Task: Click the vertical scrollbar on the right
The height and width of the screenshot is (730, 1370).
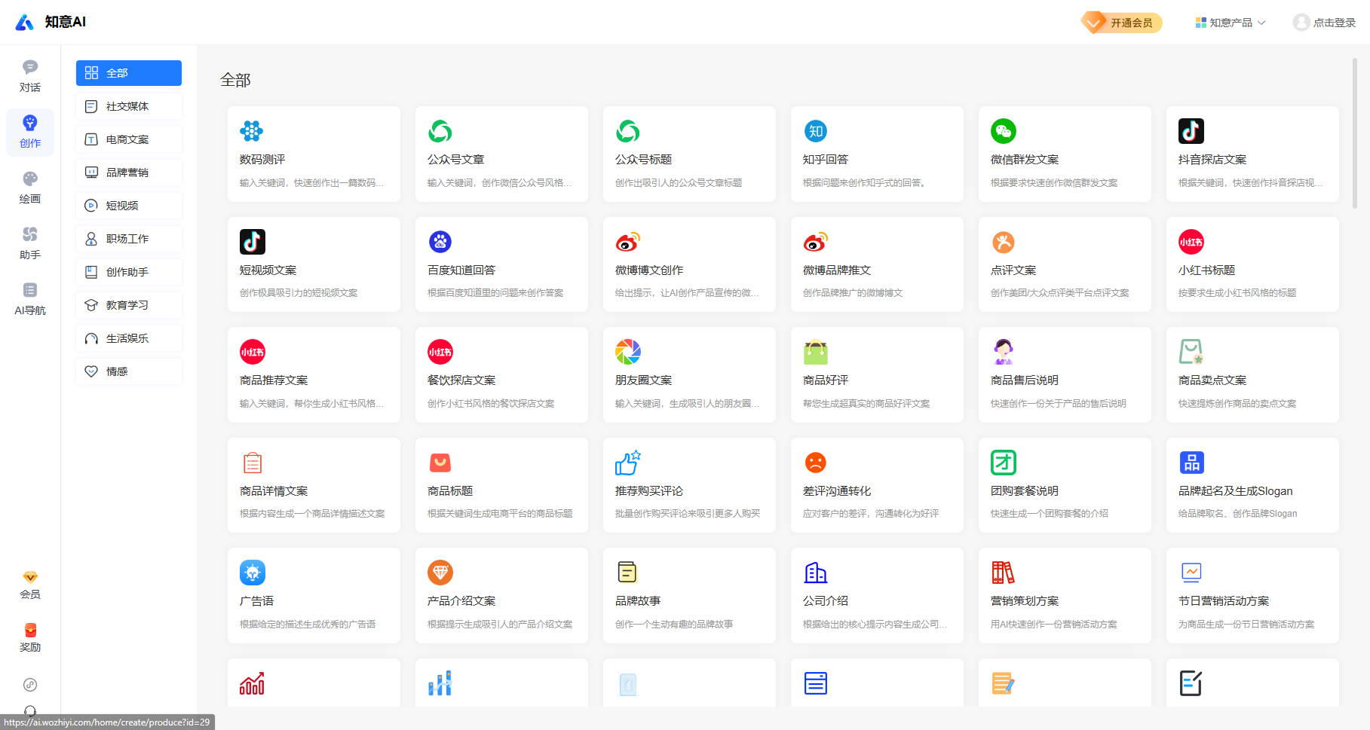Action: tap(1354, 133)
